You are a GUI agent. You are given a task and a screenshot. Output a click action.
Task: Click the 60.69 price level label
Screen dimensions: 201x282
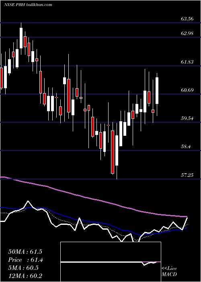pos(187,90)
